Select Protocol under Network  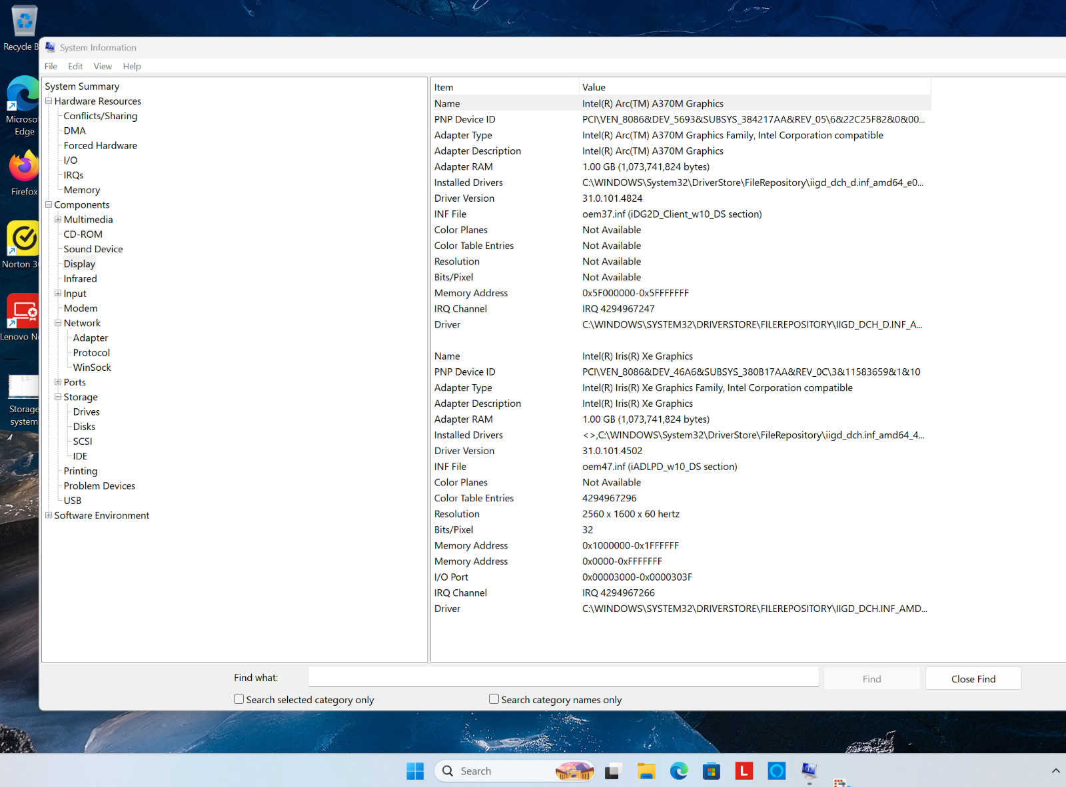pos(91,352)
